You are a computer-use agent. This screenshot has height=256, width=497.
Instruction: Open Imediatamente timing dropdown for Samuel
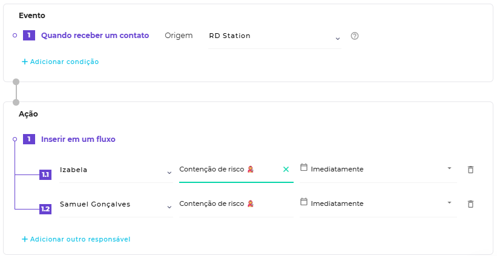[x=449, y=202]
